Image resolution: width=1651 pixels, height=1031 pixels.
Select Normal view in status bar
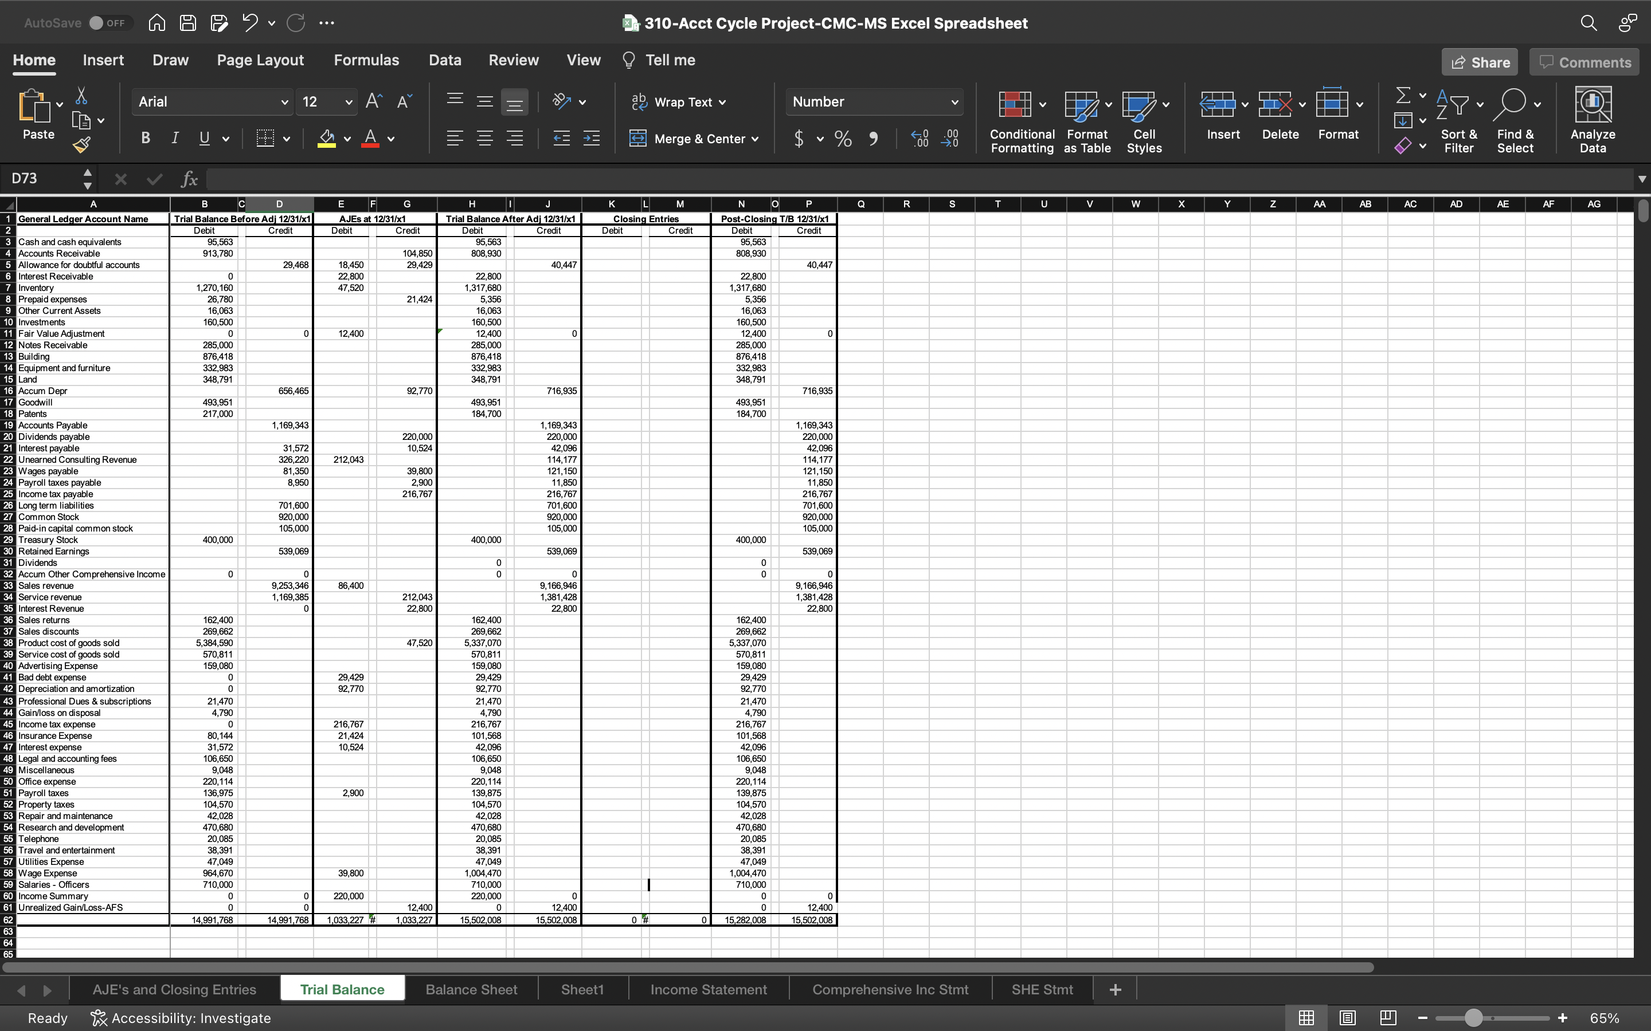point(1306,1018)
